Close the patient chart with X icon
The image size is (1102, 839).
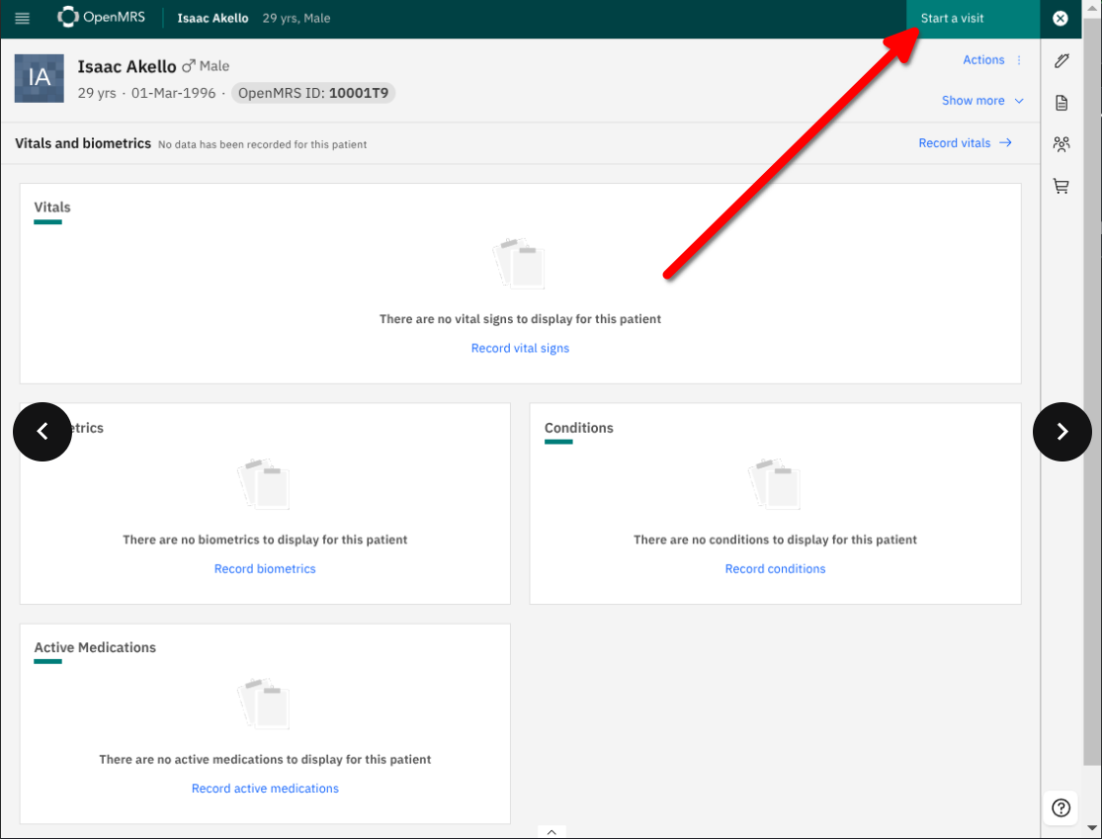1060,19
